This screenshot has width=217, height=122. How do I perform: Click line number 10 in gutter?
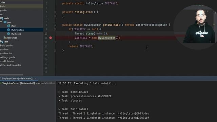(46, 34)
